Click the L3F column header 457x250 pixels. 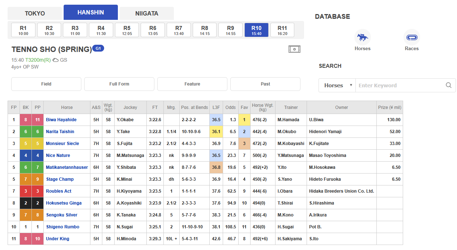pyautogui.click(x=216, y=108)
